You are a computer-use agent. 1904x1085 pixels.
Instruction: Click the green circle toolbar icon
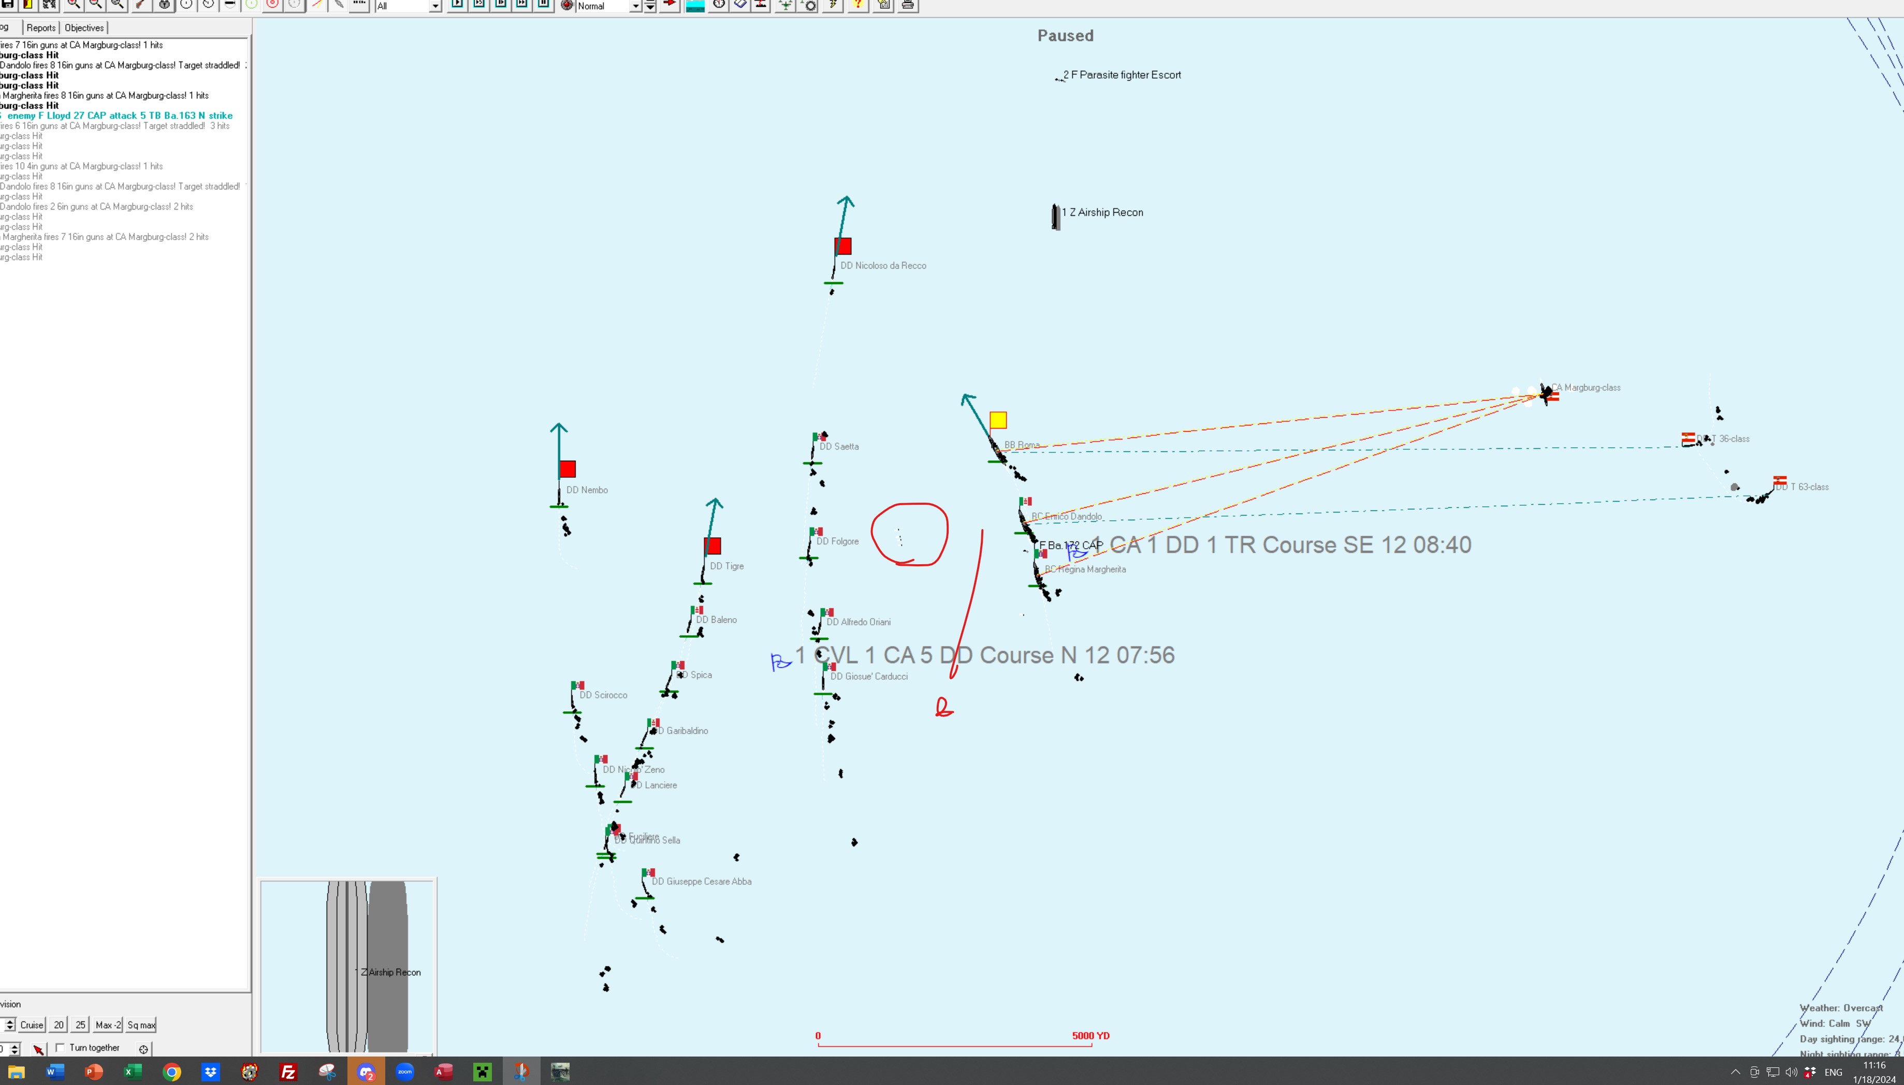coord(251,5)
